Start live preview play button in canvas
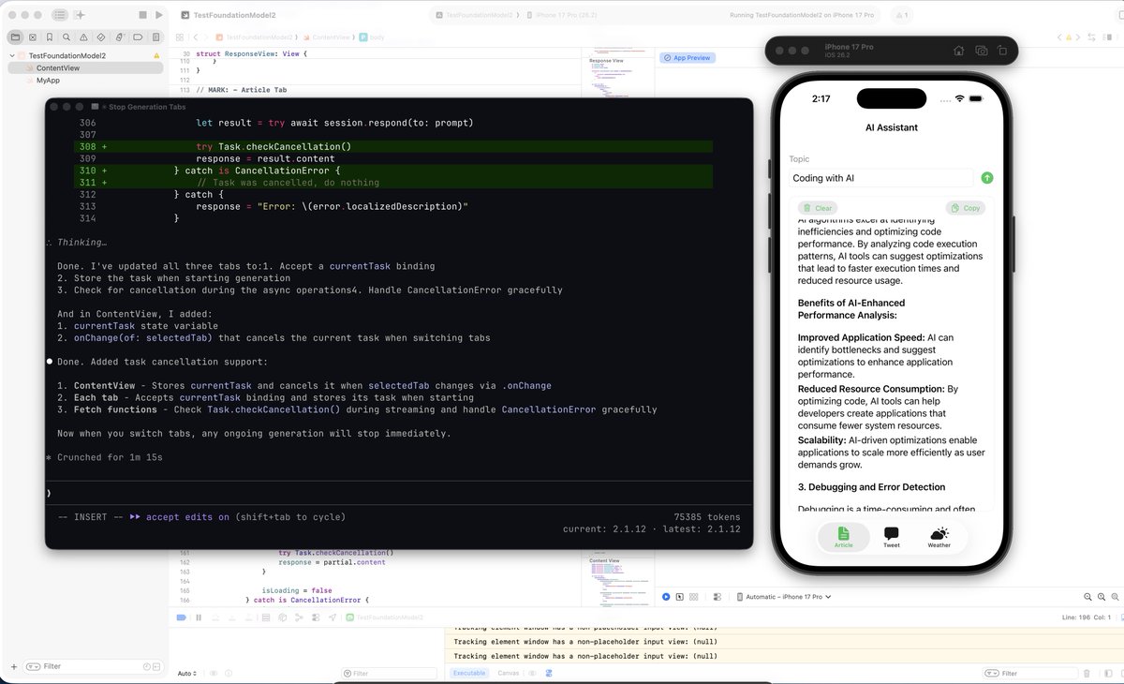This screenshot has height=684, width=1124. [666, 597]
